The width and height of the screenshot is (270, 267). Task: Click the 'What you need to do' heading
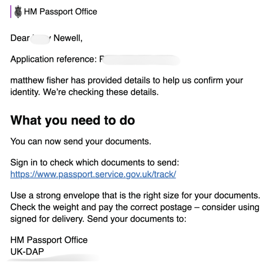(x=73, y=120)
